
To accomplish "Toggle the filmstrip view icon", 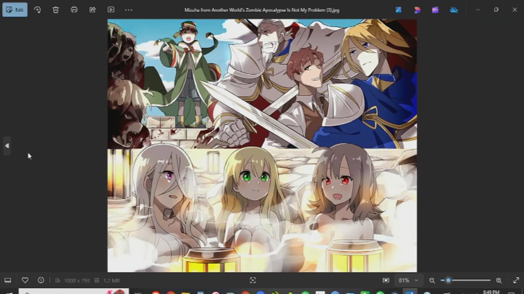I will pos(7,281).
